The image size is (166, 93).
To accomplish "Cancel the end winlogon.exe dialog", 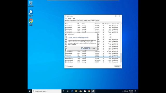I will [x=93, y=48].
